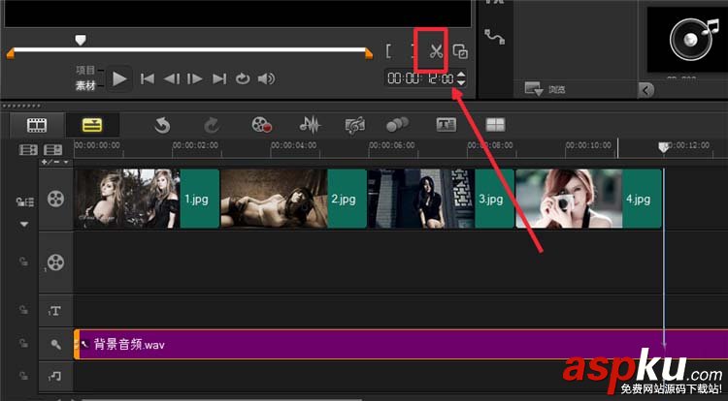Open record/capture options

pos(261,125)
